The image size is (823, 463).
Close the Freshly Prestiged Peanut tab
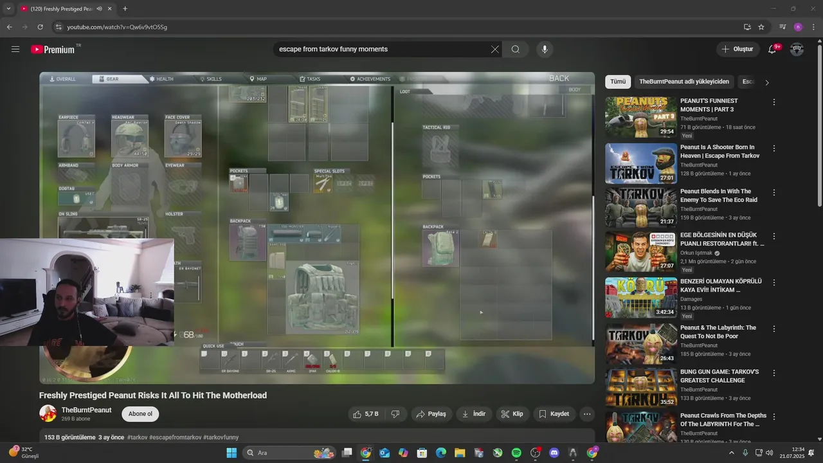coord(109,9)
